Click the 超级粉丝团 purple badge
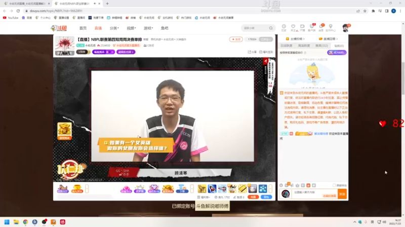This screenshot has height=227, width=405. click(x=126, y=52)
